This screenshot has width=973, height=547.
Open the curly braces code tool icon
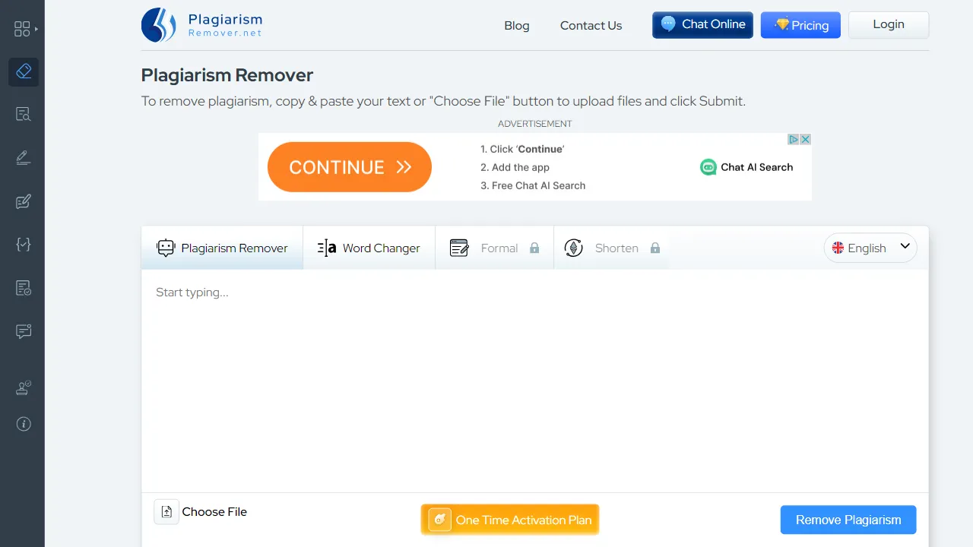pyautogui.click(x=24, y=245)
